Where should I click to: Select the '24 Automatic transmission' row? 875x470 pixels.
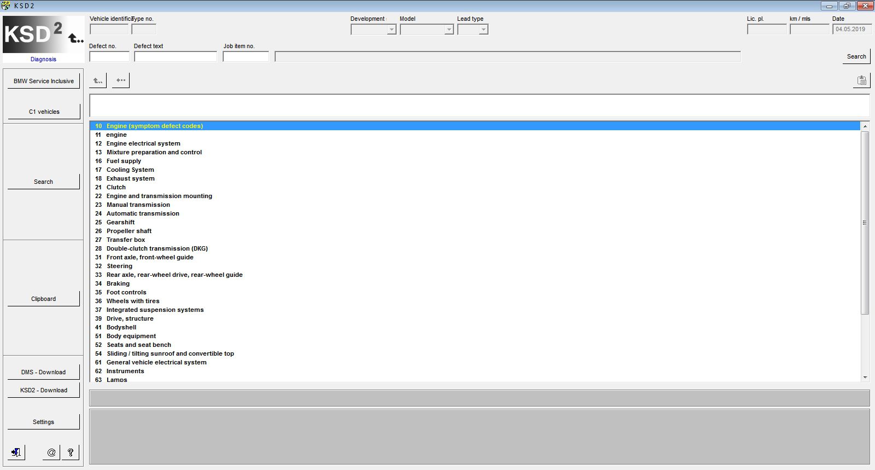tap(475, 213)
